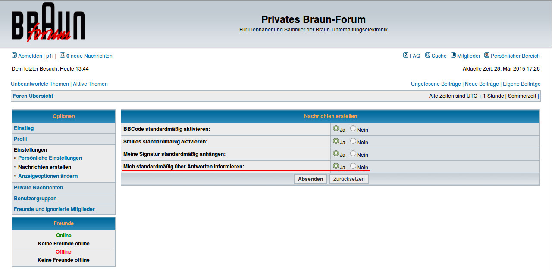Click the Braun Forum logo

point(48,24)
